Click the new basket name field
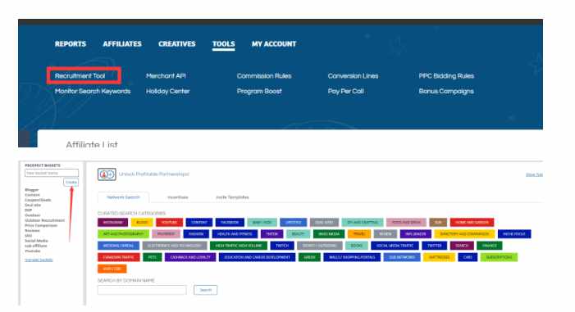575x312 pixels. click(52, 173)
